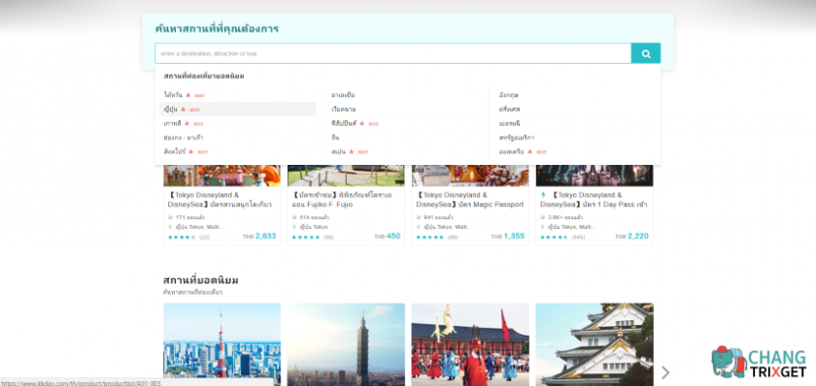Select ญี่ปุ่น in the suggestion list
Image resolution: width=816 pixels, height=386 pixels.
click(171, 109)
